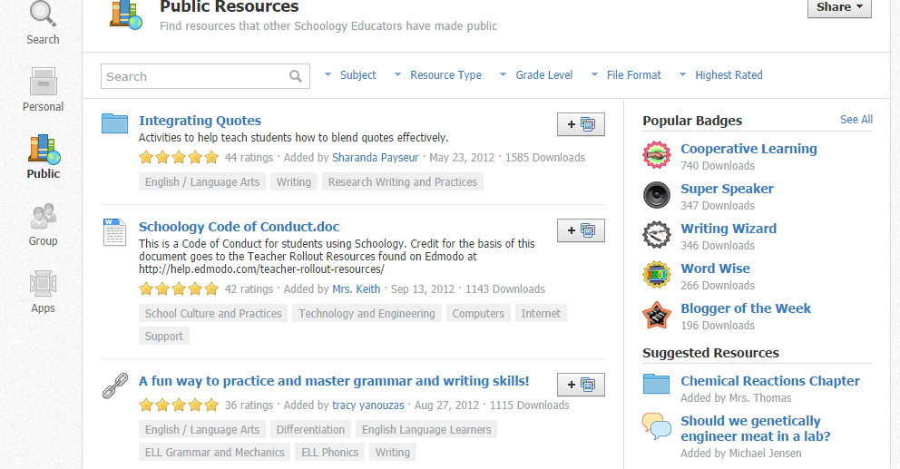The width and height of the screenshot is (900, 469).
Task: Click the Word Wise badge icon
Action: point(657,275)
